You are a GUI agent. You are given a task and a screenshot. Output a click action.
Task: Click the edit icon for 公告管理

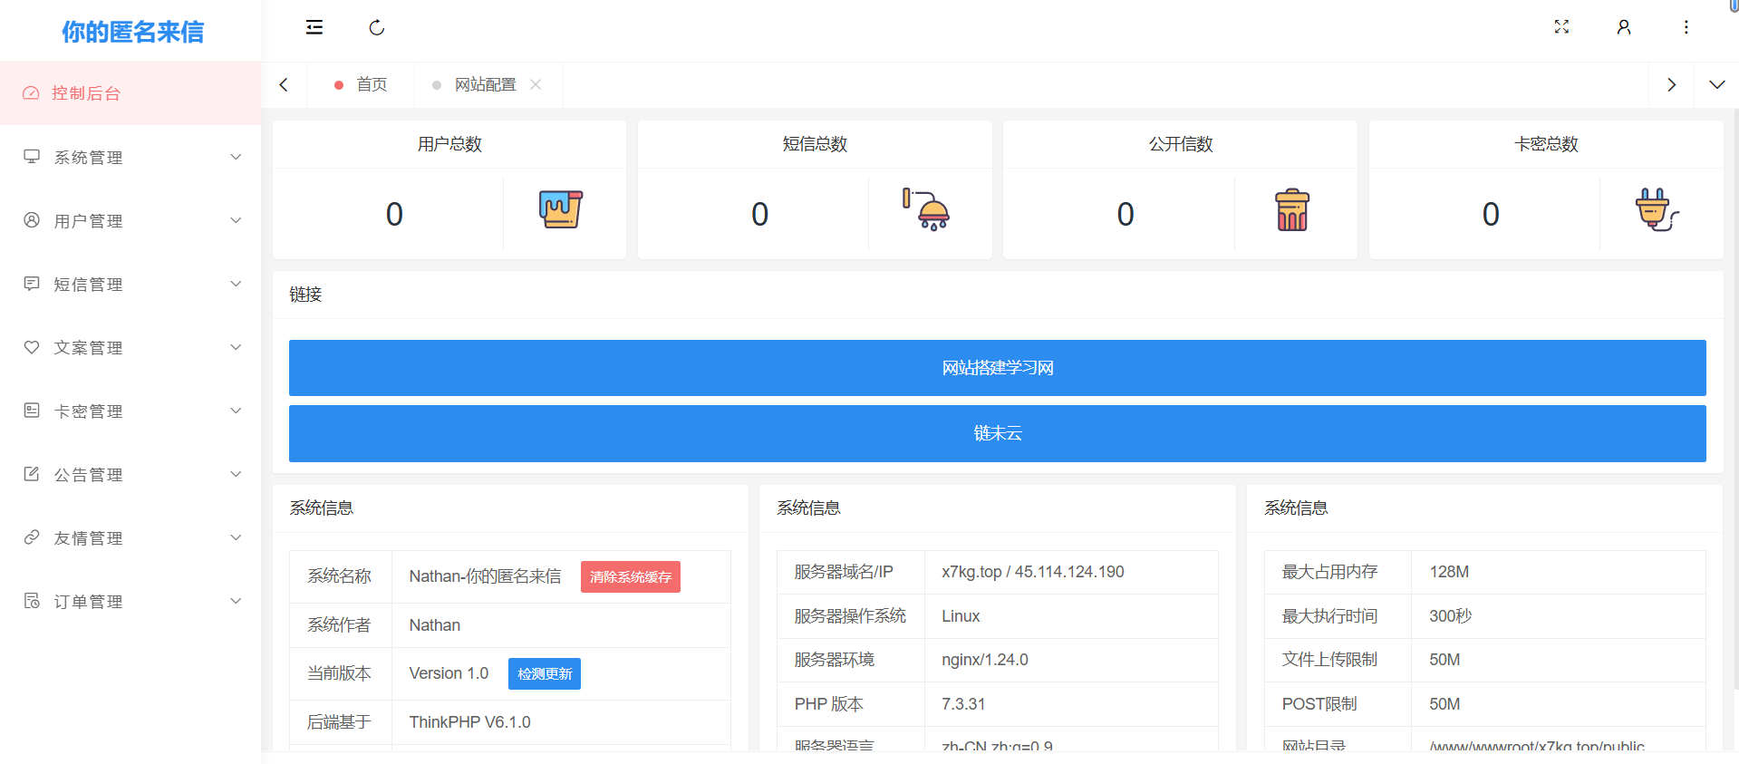coord(32,474)
